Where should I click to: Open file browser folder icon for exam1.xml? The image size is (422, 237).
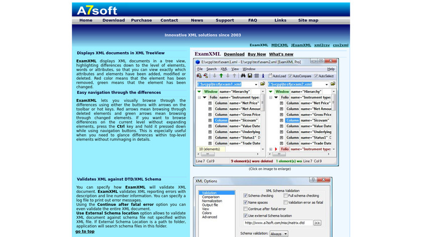click(x=263, y=84)
